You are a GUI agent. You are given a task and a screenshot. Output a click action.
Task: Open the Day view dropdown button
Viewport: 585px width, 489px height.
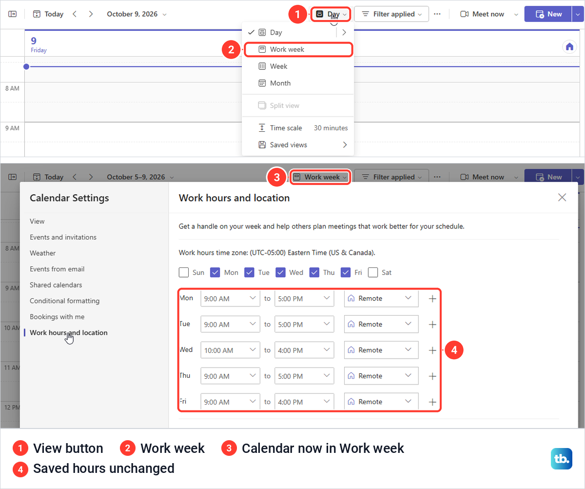coord(331,14)
